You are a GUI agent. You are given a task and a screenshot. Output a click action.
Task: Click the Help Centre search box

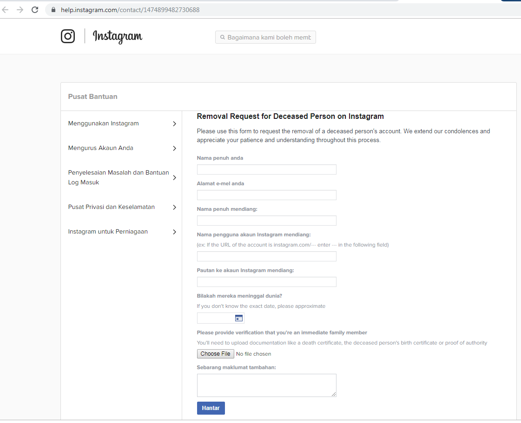265,37
